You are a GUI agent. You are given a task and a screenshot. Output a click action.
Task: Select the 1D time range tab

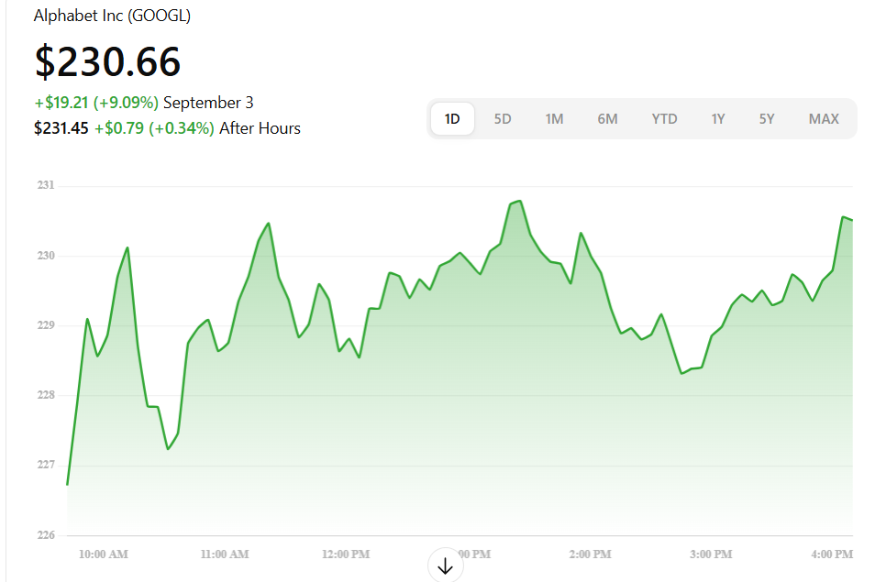(x=452, y=118)
